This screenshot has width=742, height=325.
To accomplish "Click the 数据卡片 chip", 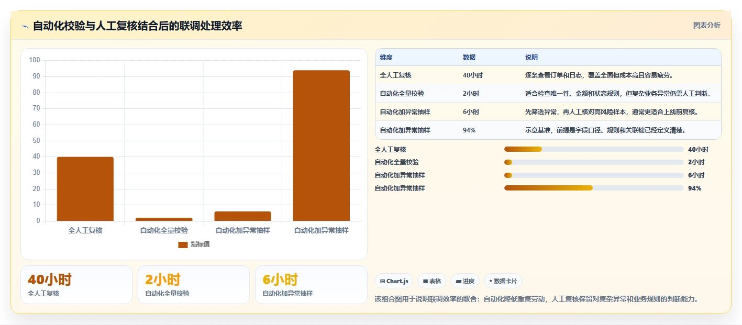I will tap(503, 281).
